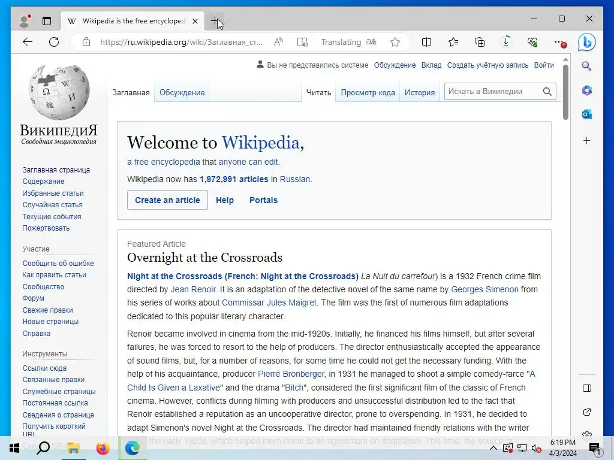
Task: Add this page to favorites star
Action: (x=395, y=42)
